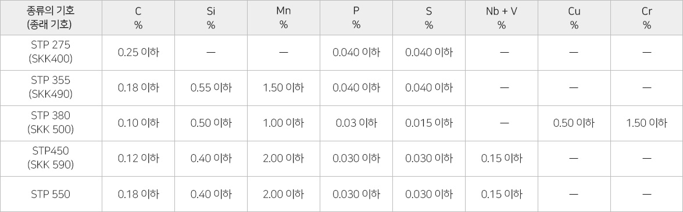Click the 1.50 이하 Mn value for STP 355
The image size is (683, 212).
[x=284, y=88]
